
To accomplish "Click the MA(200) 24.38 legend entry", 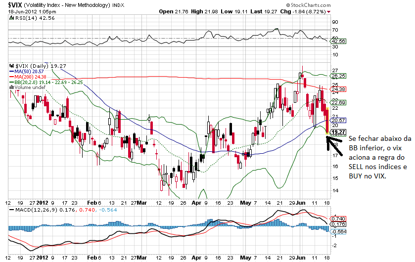I will coord(31,77).
